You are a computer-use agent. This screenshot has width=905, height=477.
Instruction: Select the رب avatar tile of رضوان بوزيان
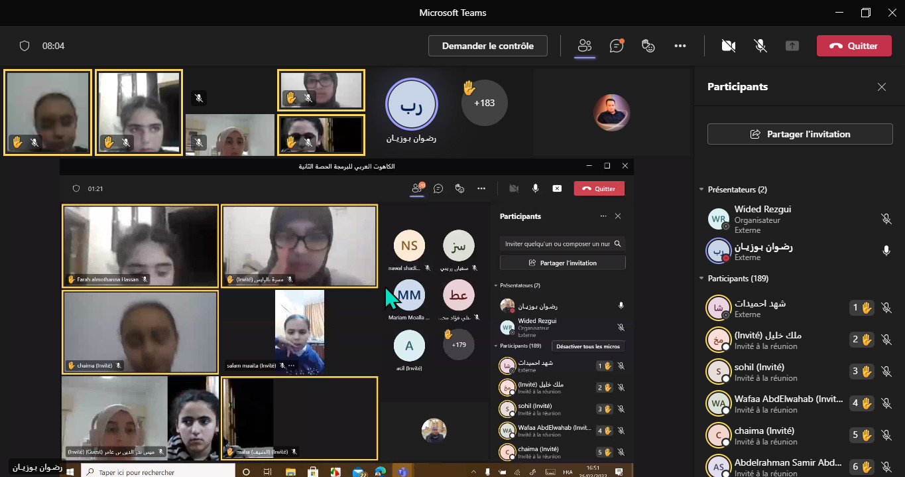[x=411, y=105]
